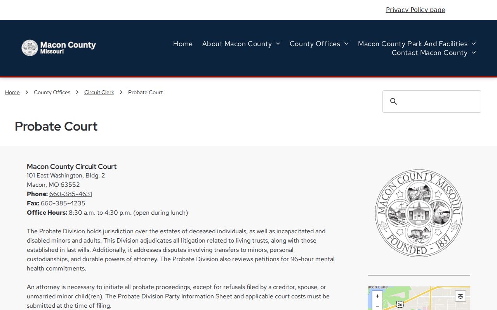This screenshot has width=497, height=310.
Task: Expand the County Offices dropdown chevron
Action: 346,44
